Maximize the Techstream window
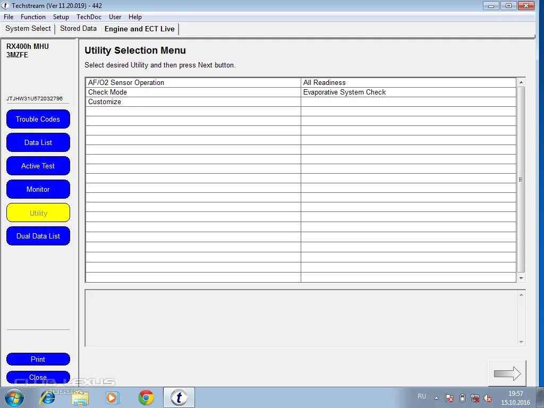This screenshot has height=408, width=544. (508, 5)
